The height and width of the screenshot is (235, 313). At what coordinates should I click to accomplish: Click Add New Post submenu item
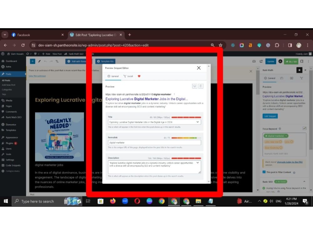pyautogui.click(x=8, y=85)
